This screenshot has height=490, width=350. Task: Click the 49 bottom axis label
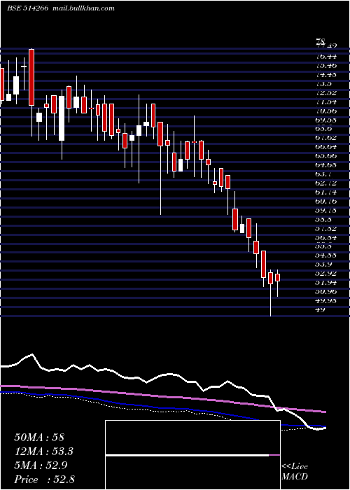tap(321, 309)
